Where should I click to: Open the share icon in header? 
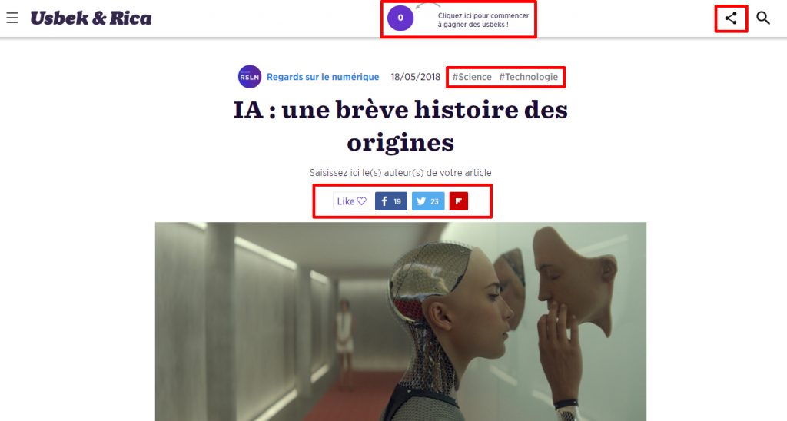731,18
